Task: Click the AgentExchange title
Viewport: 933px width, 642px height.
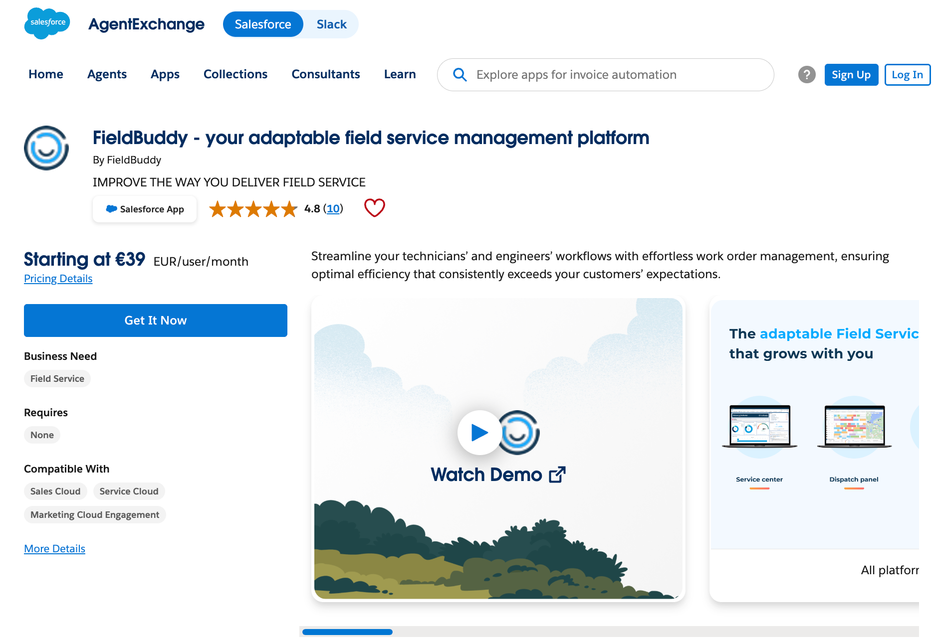Action: 146,24
